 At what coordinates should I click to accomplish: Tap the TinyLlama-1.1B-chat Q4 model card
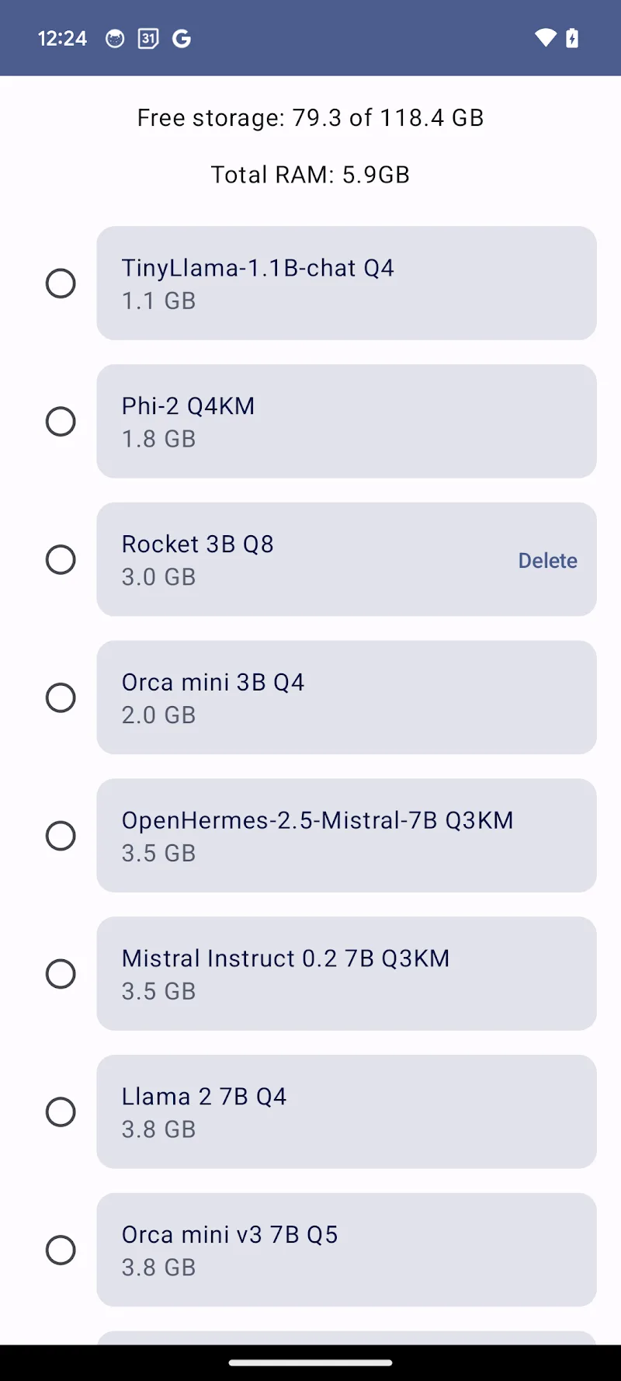(x=346, y=284)
